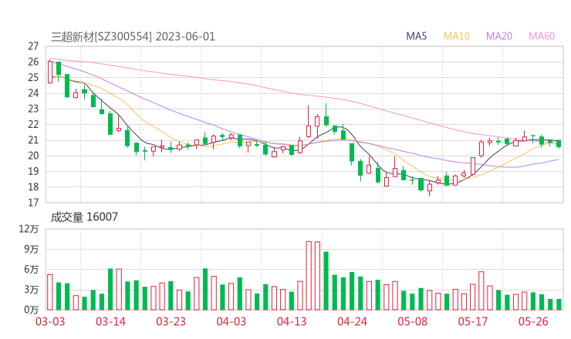Click the 9万 volume axis label

tap(32, 249)
